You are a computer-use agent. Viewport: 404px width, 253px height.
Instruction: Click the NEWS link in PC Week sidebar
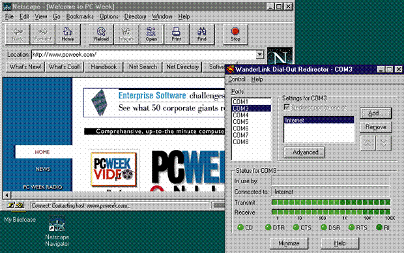(43, 169)
